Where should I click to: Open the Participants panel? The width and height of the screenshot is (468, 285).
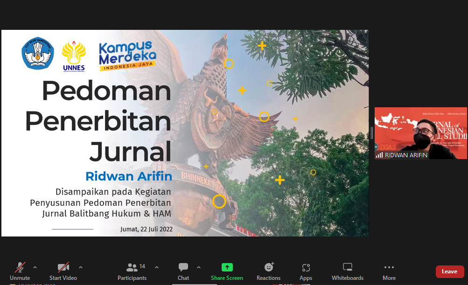(132, 271)
